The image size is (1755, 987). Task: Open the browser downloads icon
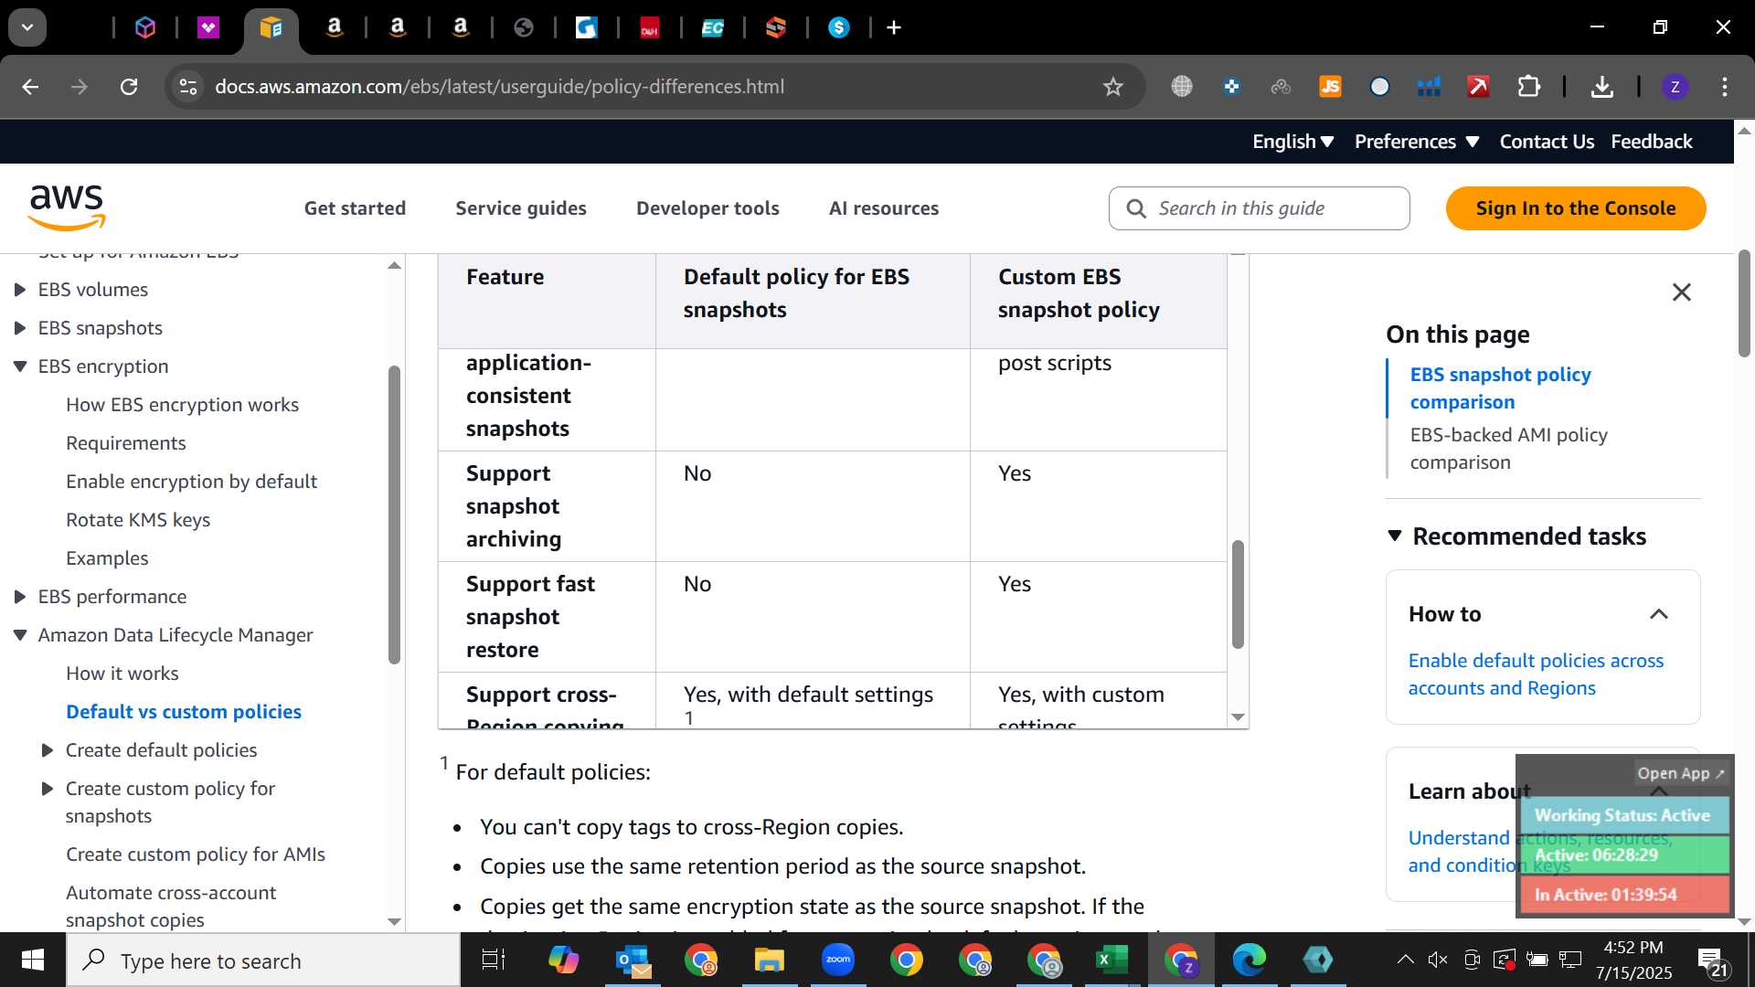1601,87
